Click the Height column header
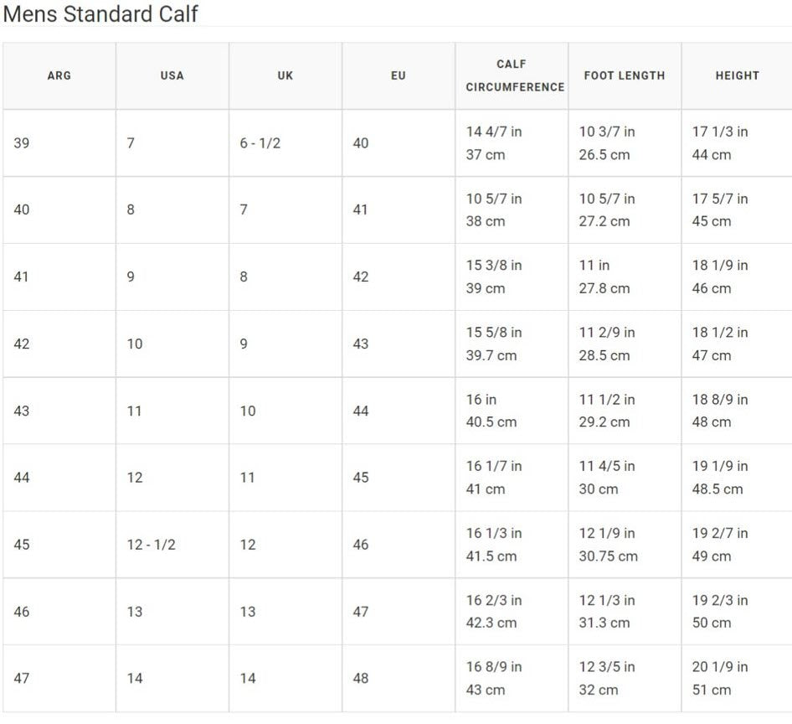792x724 pixels. [737, 75]
